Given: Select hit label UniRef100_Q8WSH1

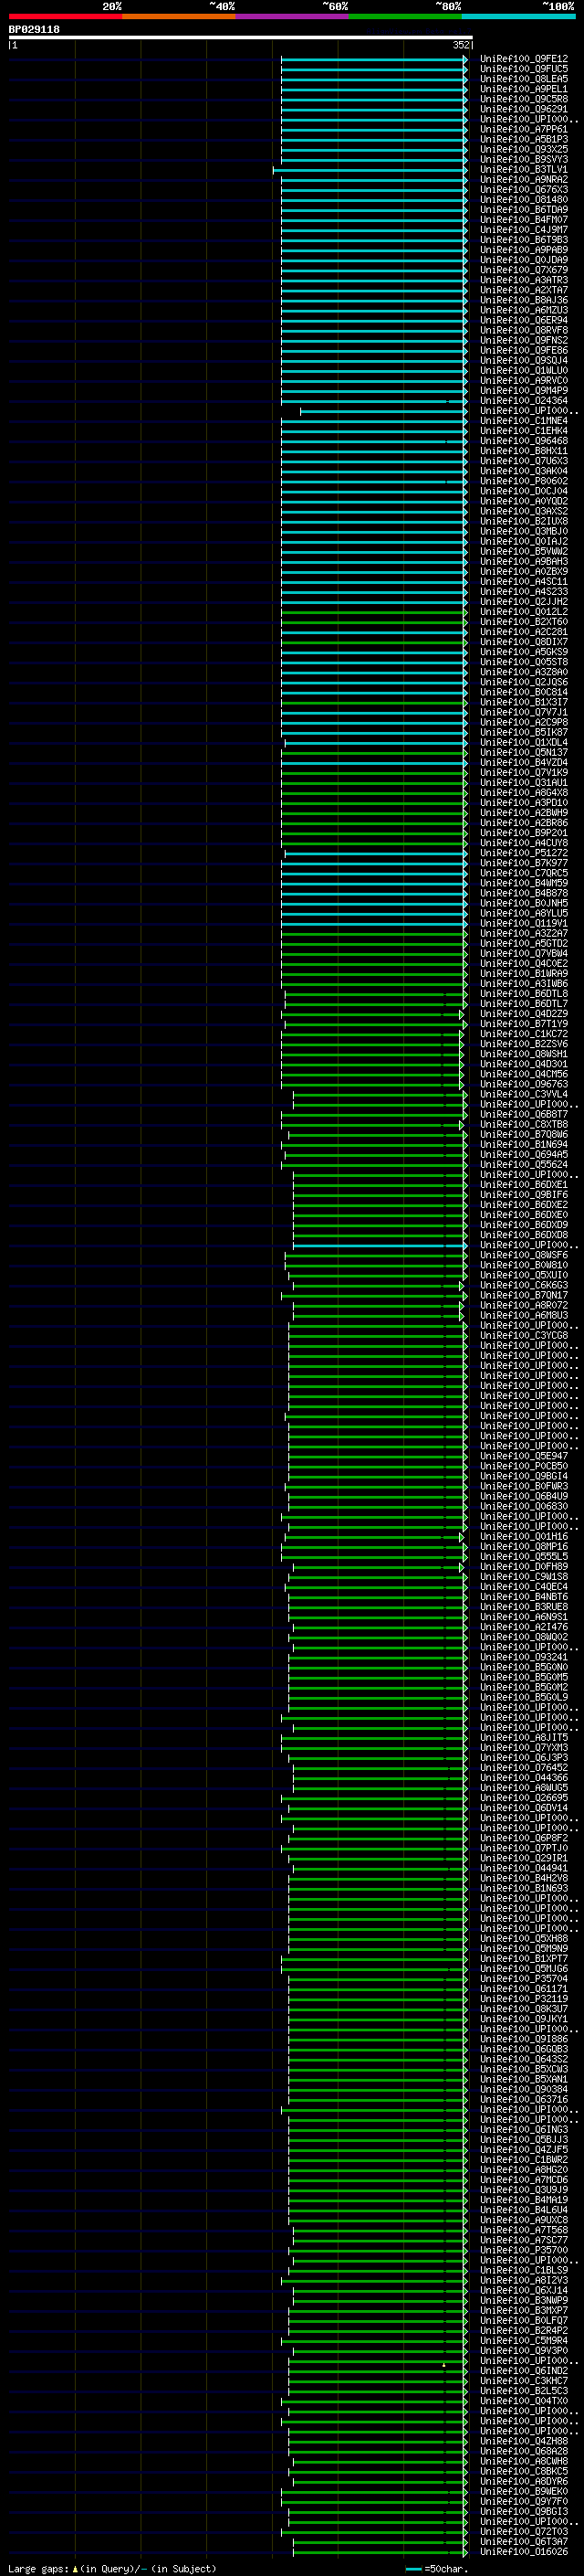Looking at the screenshot, I should tap(524, 1054).
